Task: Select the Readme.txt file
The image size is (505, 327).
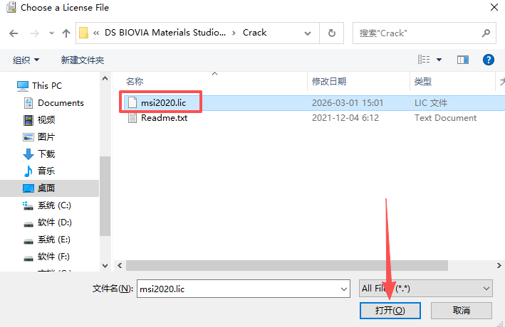Action: click(x=164, y=118)
